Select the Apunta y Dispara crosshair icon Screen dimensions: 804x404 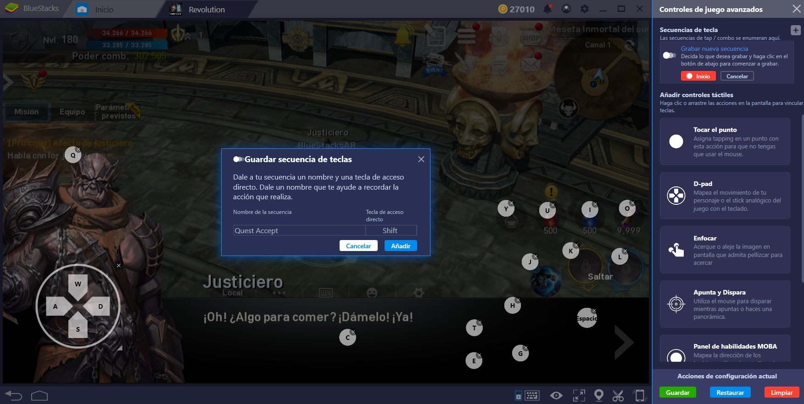point(676,304)
